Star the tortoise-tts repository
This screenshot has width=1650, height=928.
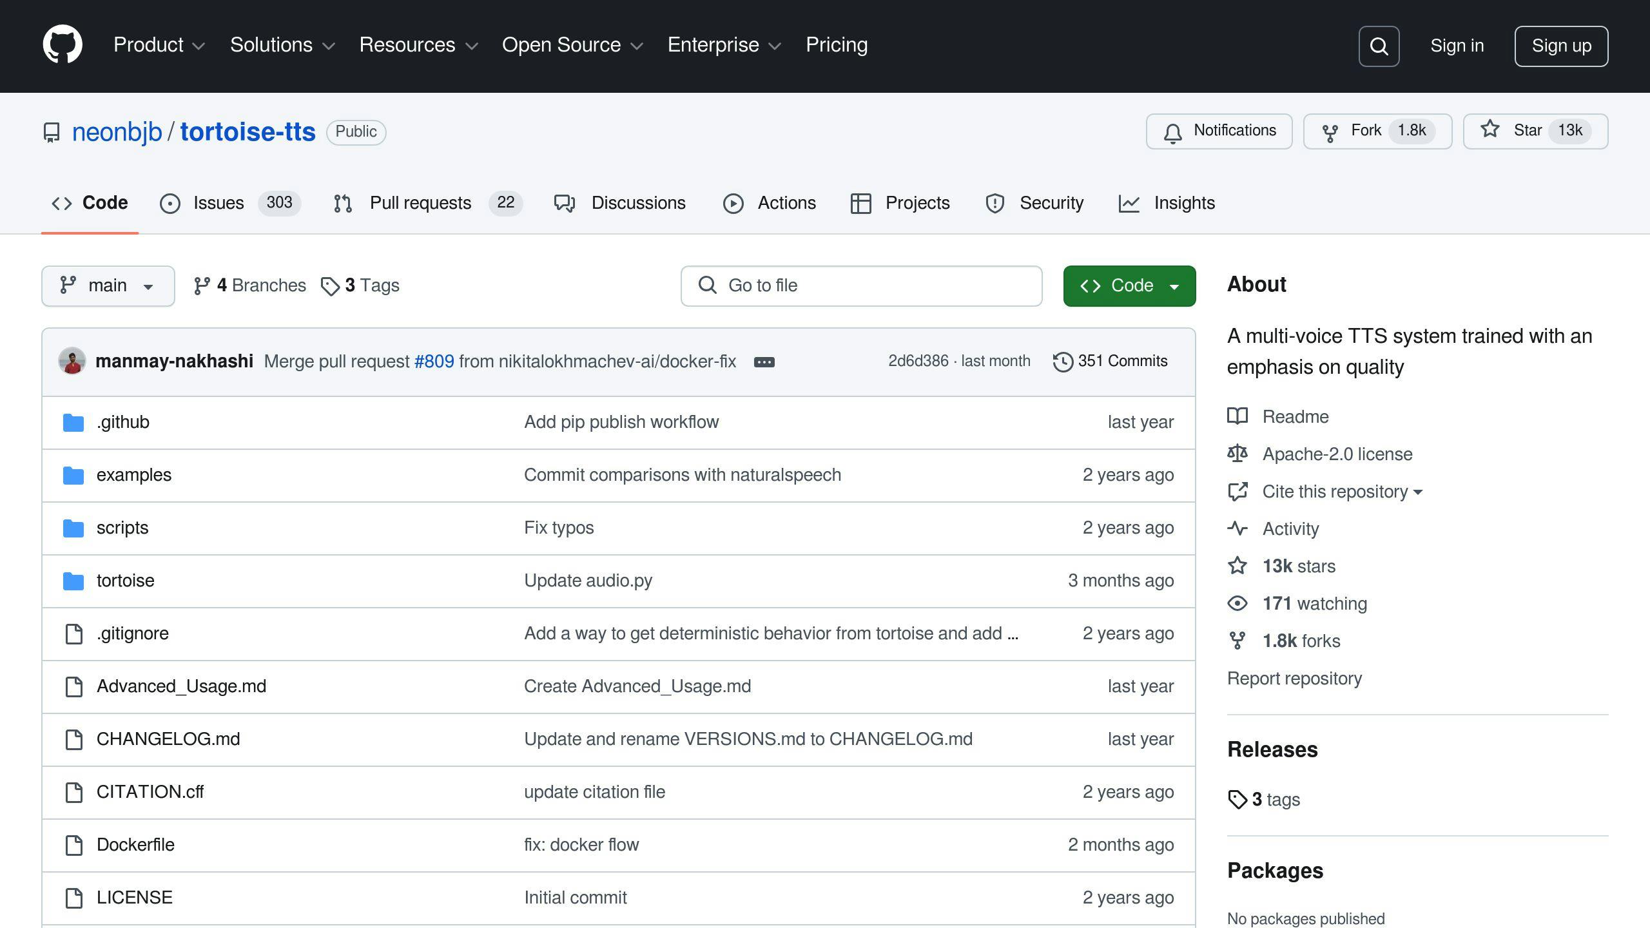tap(1535, 131)
